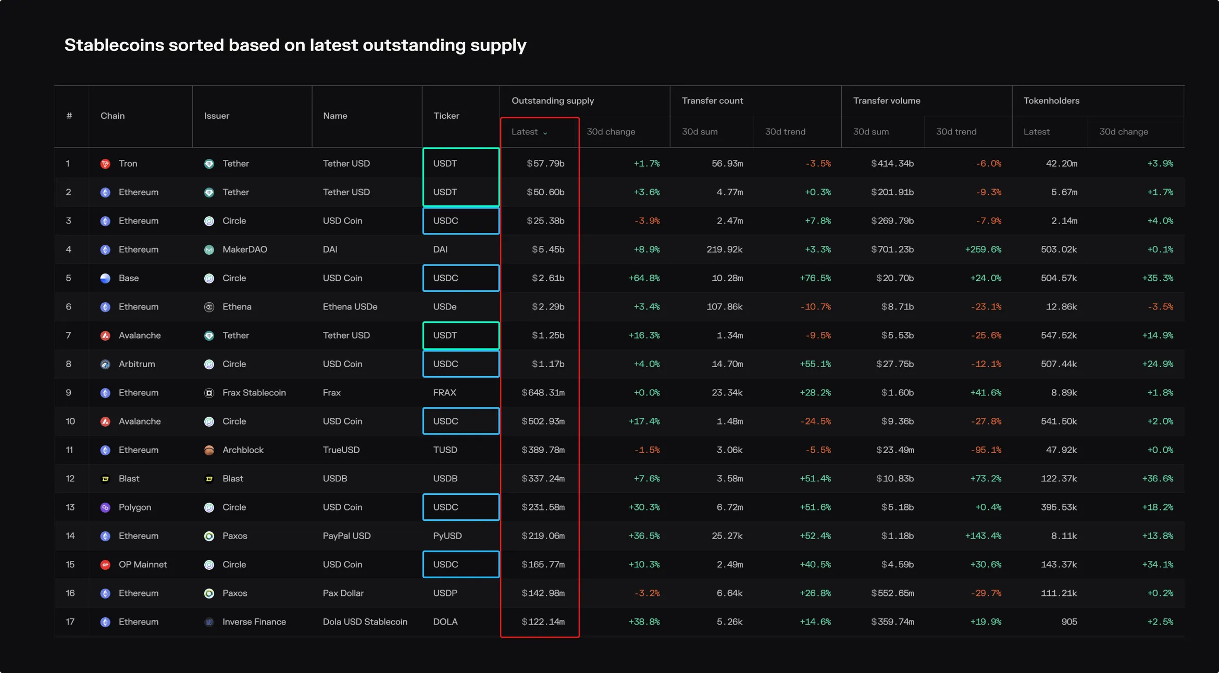Click the Ethena issuer icon
Screen dimensions: 1219x673
click(x=209, y=307)
